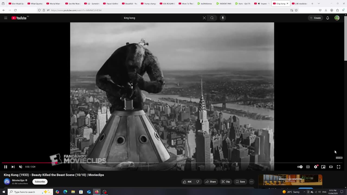This screenshot has height=195, width=347.
Task: Enable theater mode view
Action: 331,167
